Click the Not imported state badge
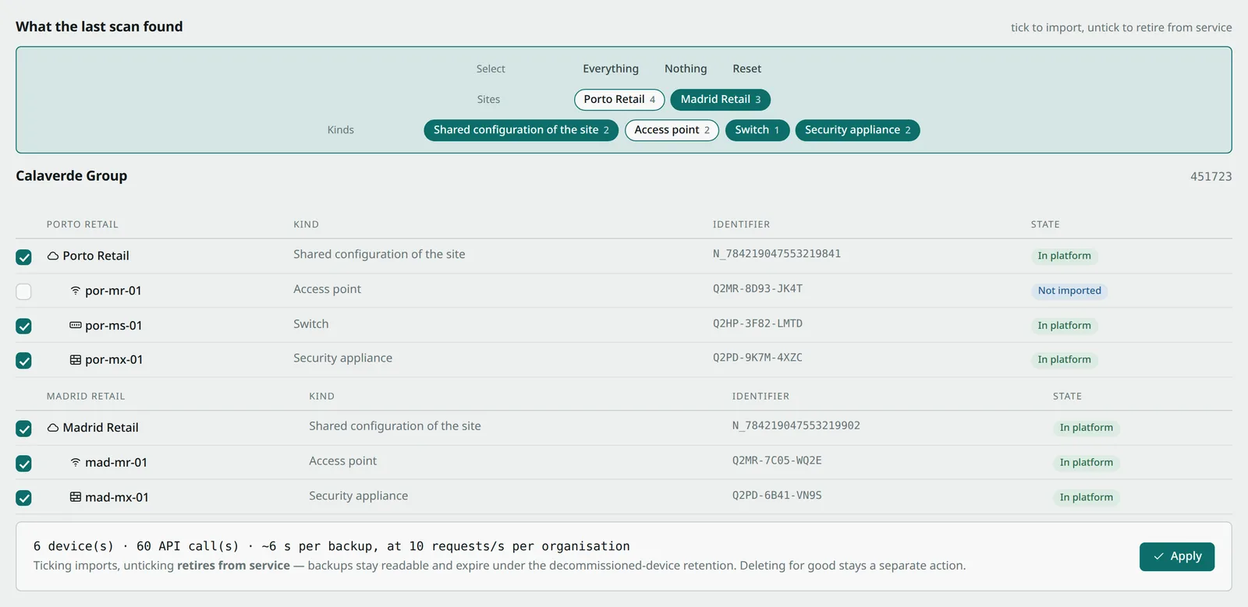 click(1069, 291)
